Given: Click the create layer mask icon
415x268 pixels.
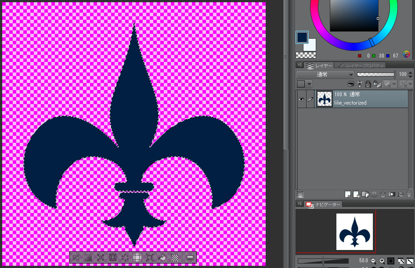Looking at the screenshot, I should 391,194.
